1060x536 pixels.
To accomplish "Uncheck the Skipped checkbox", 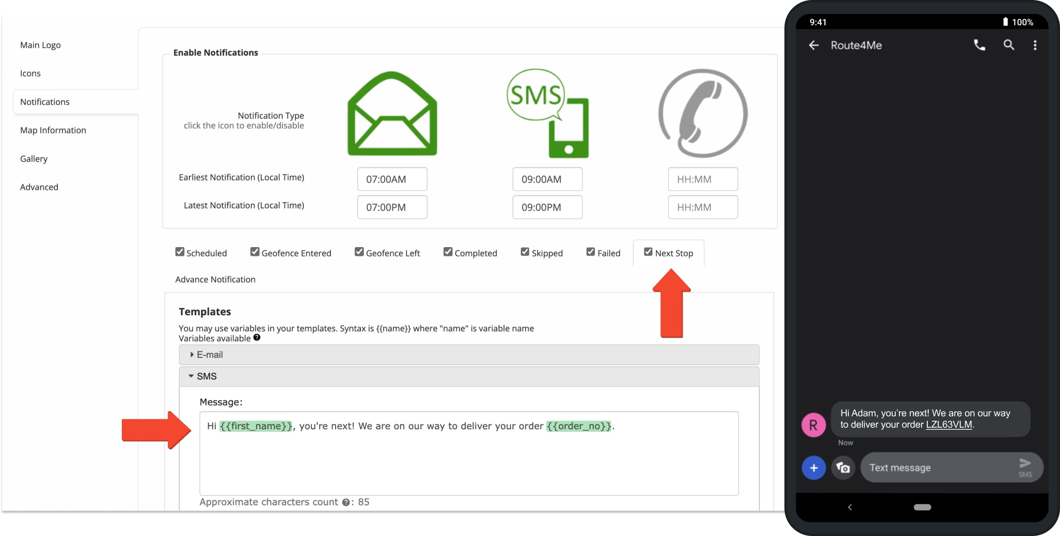I will (x=525, y=252).
